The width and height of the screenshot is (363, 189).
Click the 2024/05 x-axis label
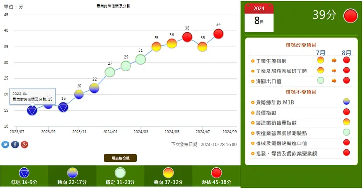point(172,132)
